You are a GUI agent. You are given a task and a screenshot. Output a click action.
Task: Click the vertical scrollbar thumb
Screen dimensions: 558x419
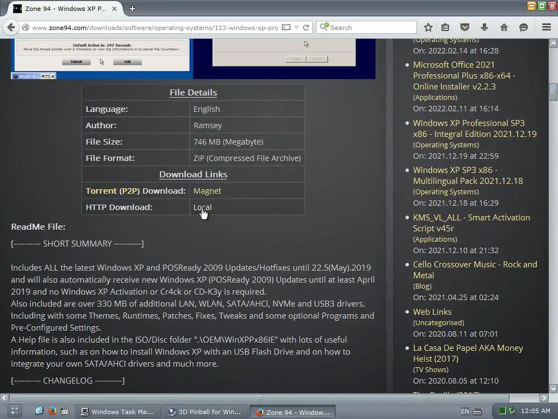[553, 92]
